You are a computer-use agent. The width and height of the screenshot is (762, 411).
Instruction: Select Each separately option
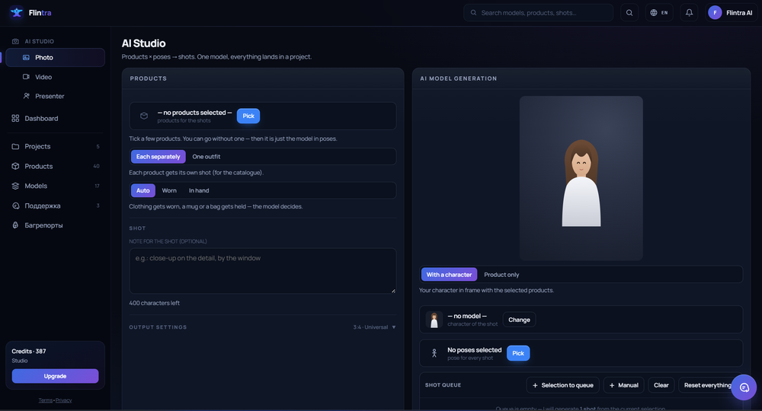[158, 157]
